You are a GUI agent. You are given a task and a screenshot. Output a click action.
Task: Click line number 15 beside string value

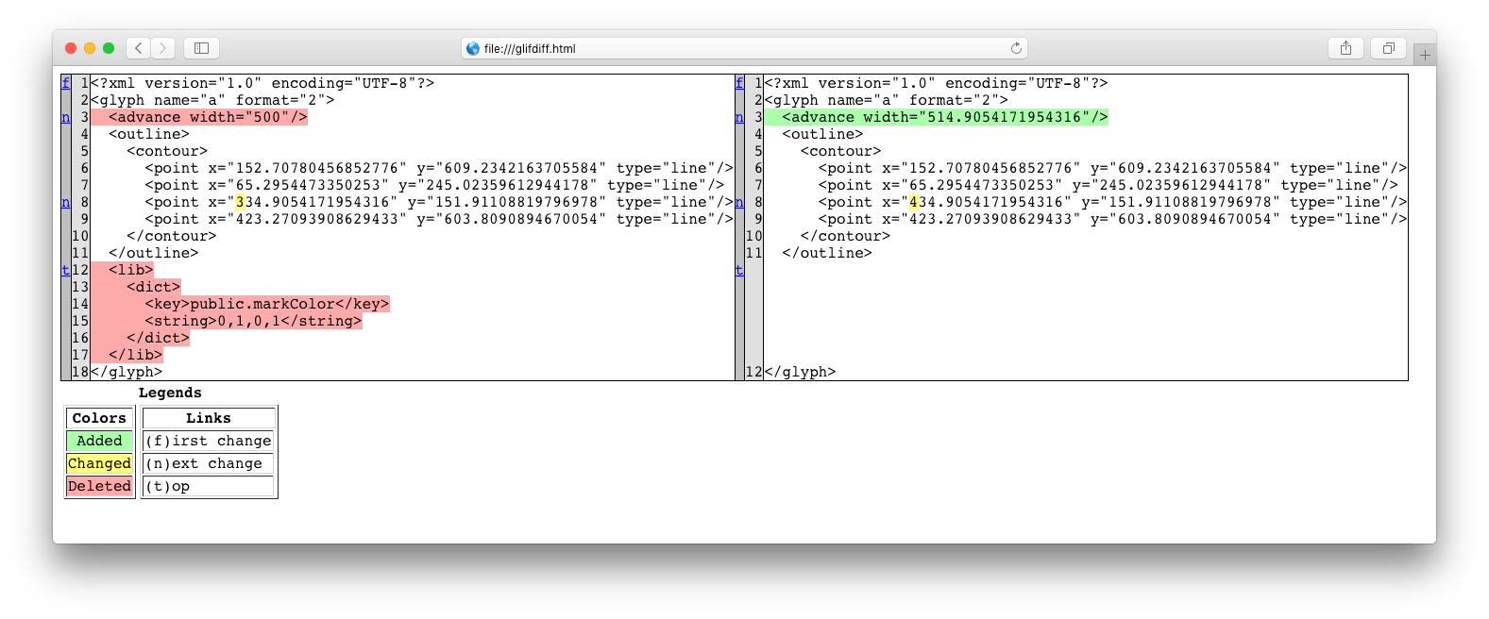(x=80, y=321)
